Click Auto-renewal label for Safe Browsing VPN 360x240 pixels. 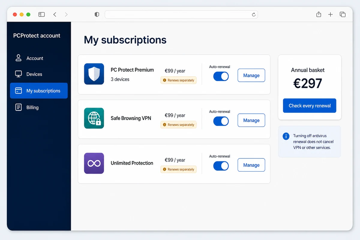point(220,112)
